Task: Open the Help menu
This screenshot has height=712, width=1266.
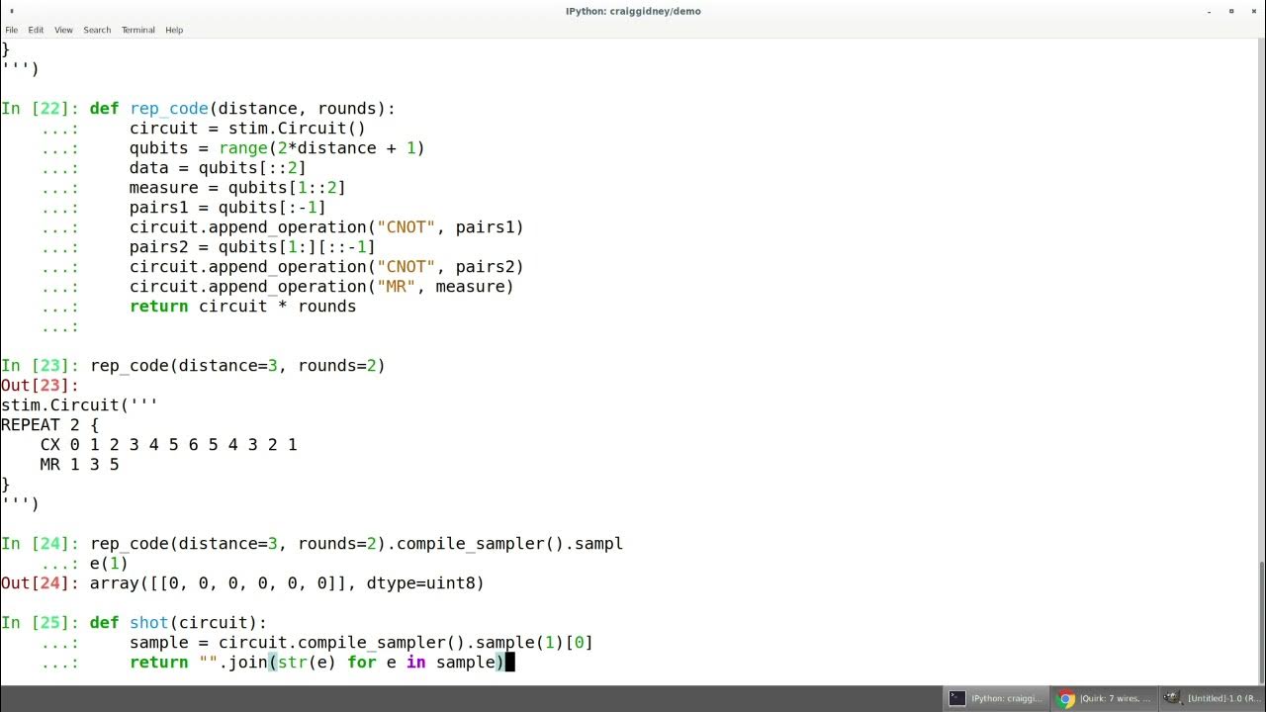Action: pyautogui.click(x=174, y=30)
